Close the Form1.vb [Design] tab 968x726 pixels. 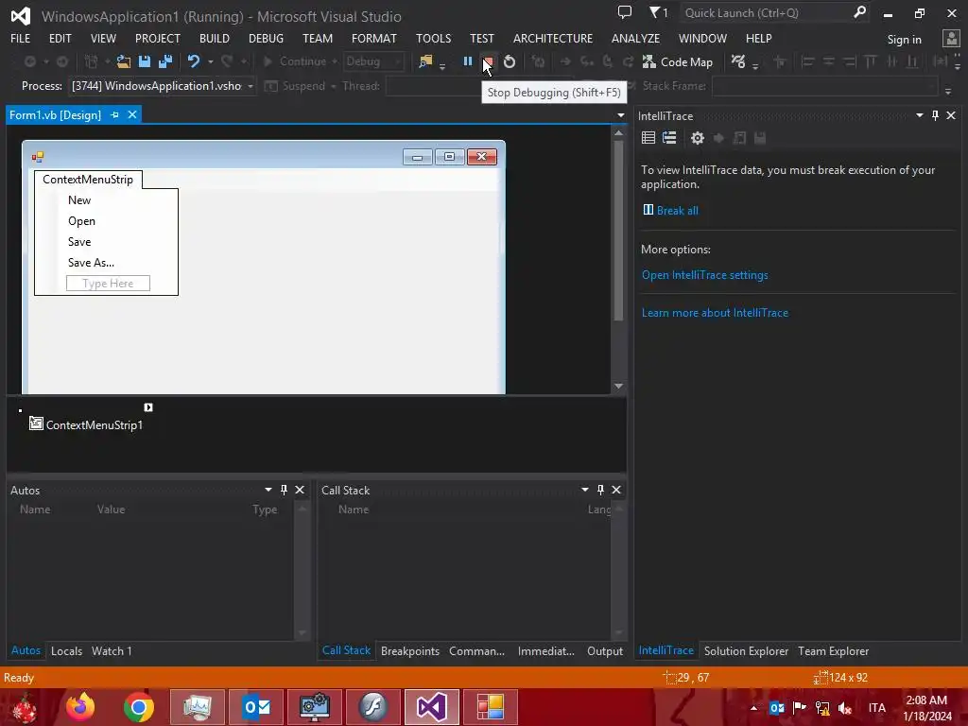(x=132, y=114)
